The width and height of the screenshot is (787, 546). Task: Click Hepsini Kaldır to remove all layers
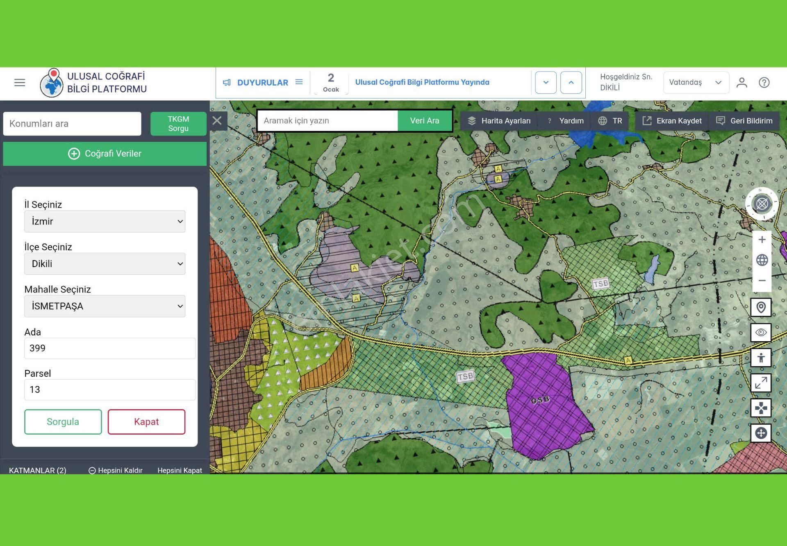point(116,470)
